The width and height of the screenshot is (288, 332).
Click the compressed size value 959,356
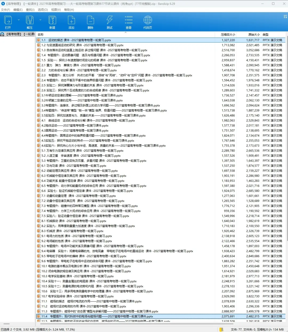[x=229, y=211]
